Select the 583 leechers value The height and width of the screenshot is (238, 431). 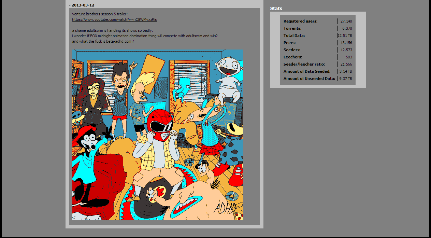[349, 57]
